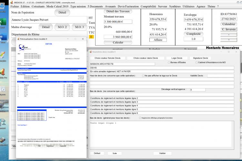Open the Synthèses menu

pyautogui.click(x=175, y=6)
